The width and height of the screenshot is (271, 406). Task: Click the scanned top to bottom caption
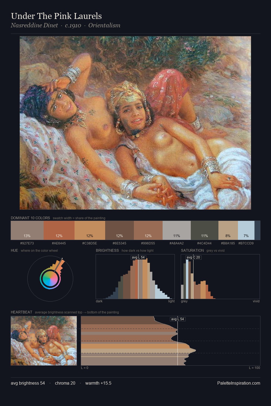(77, 312)
